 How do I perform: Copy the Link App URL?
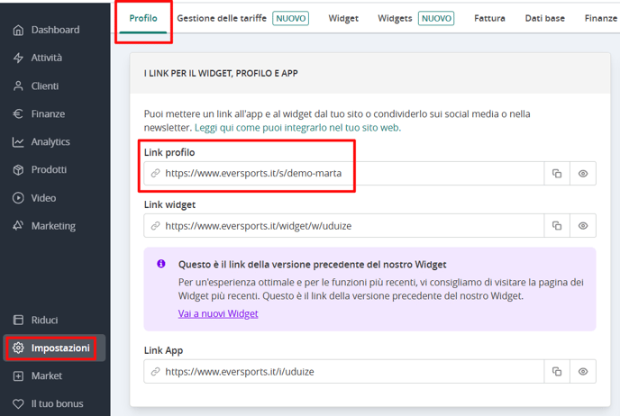pos(557,371)
